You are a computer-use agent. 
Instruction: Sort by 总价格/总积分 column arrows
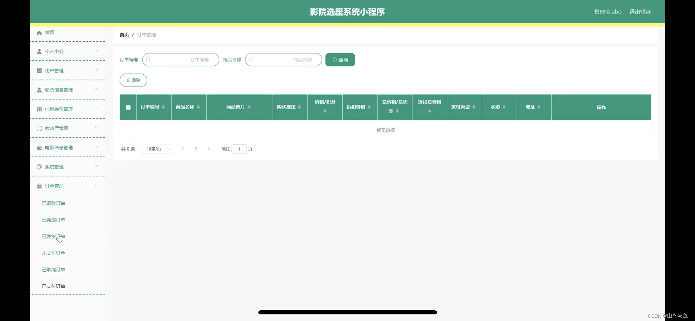(x=397, y=111)
